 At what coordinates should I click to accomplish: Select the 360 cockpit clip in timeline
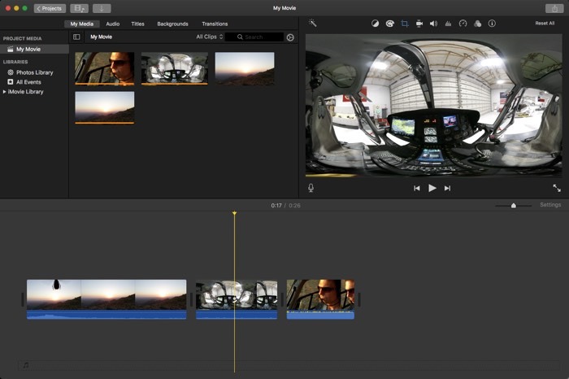pyautogui.click(x=237, y=299)
